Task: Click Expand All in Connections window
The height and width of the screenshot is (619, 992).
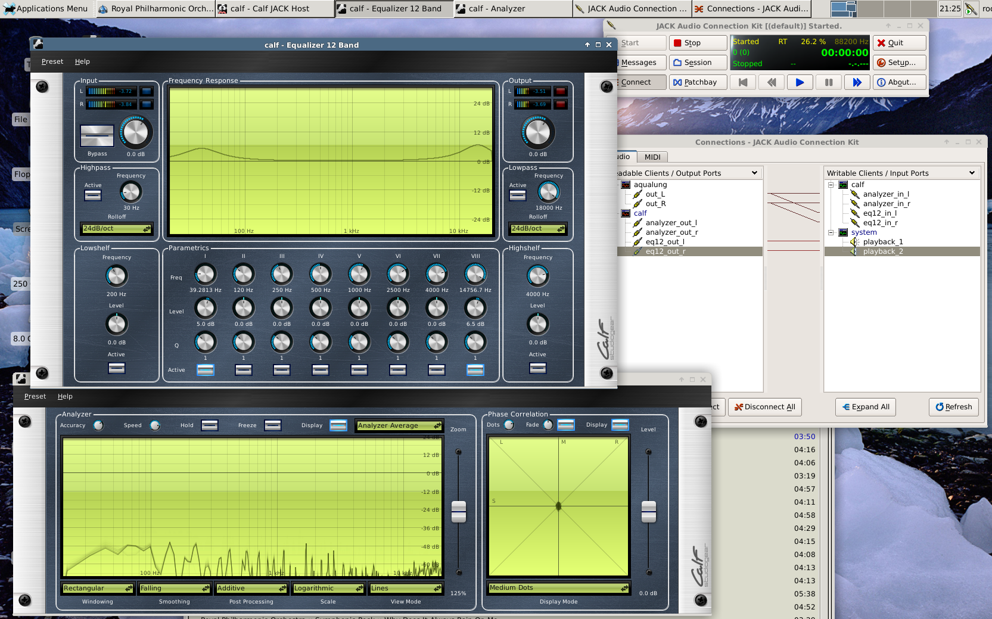Action: pos(865,407)
